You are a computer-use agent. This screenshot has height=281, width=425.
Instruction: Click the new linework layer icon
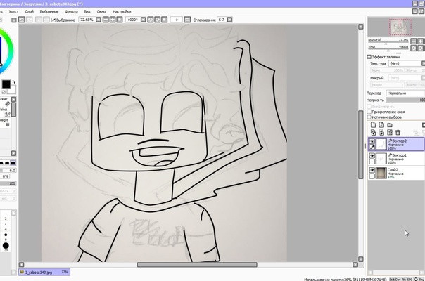click(381, 124)
